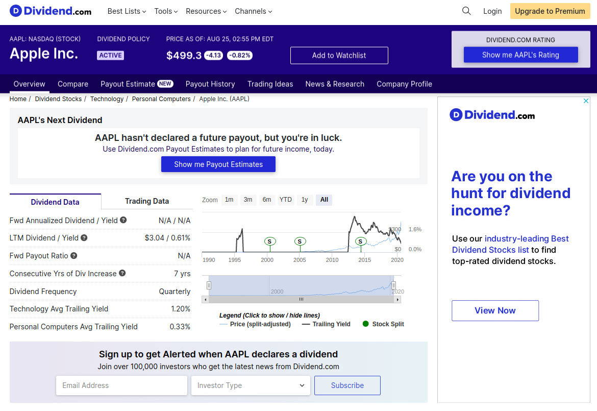This screenshot has width=597, height=411.
Task: Click View Now button in ad
Action: [x=495, y=310]
